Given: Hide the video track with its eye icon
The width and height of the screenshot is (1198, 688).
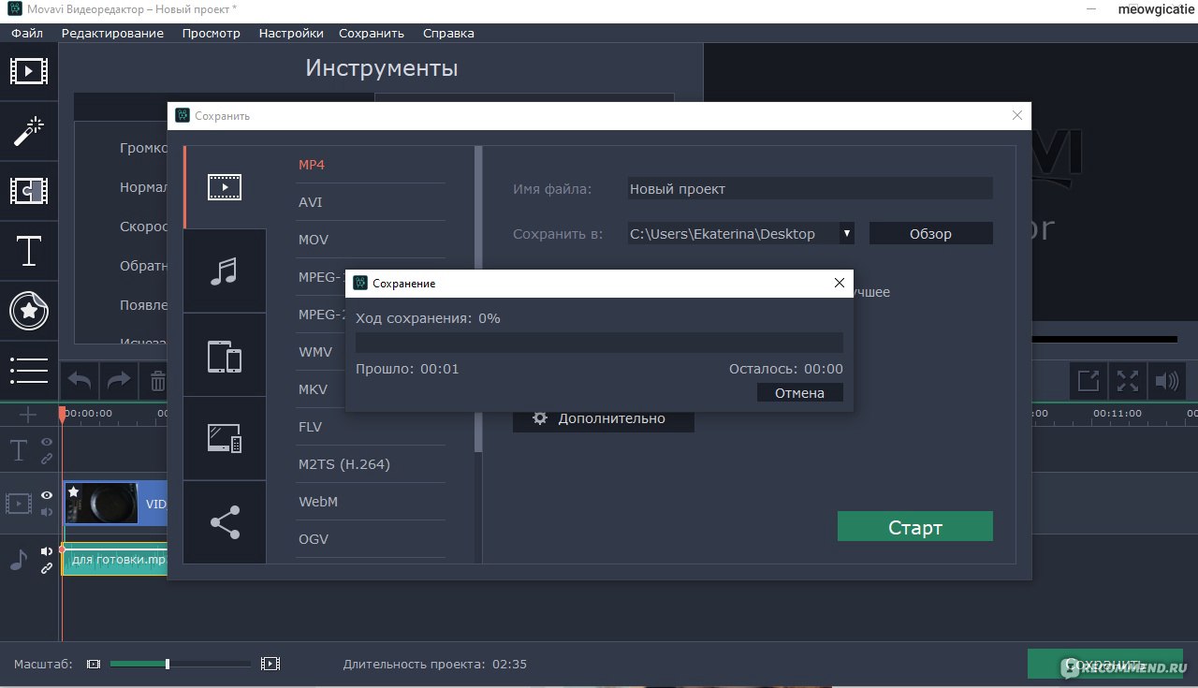Looking at the screenshot, I should 47,495.
